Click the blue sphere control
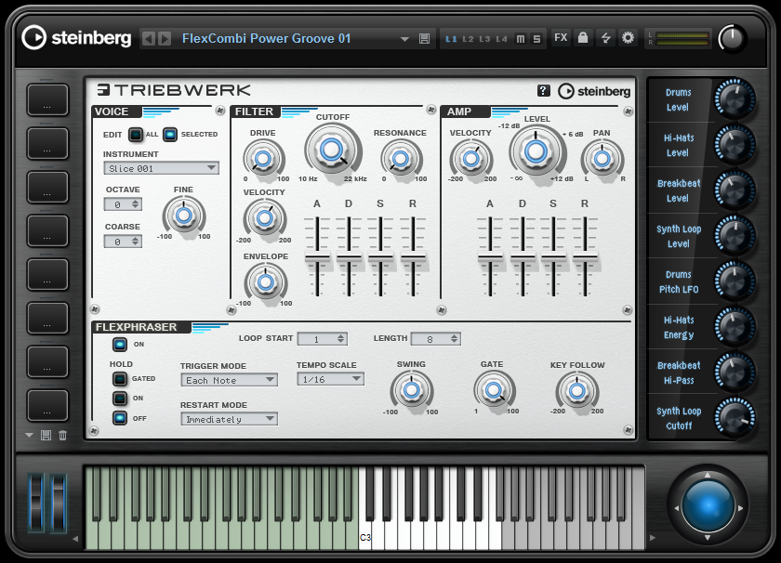The image size is (781, 563). point(708,507)
